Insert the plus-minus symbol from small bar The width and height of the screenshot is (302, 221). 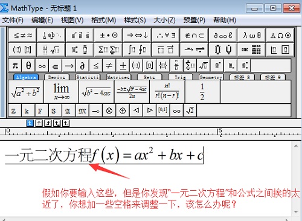tap(123, 66)
